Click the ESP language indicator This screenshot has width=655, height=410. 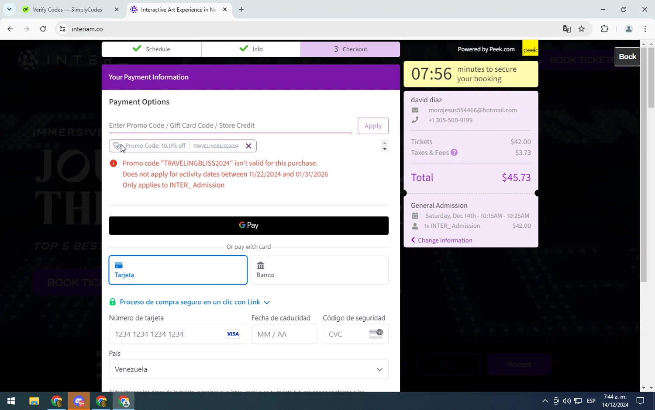[591, 401]
